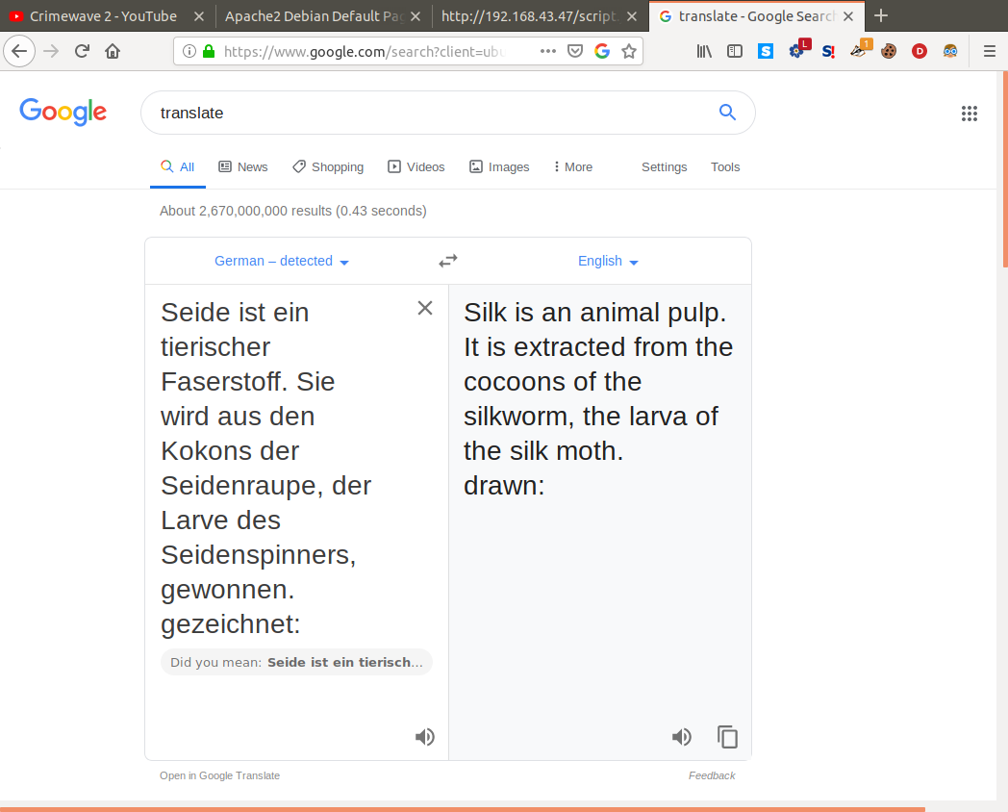Switch to the 192.168.43.47 script tab
Image resolution: width=1008 pixels, height=812 pixels.
pos(529,16)
